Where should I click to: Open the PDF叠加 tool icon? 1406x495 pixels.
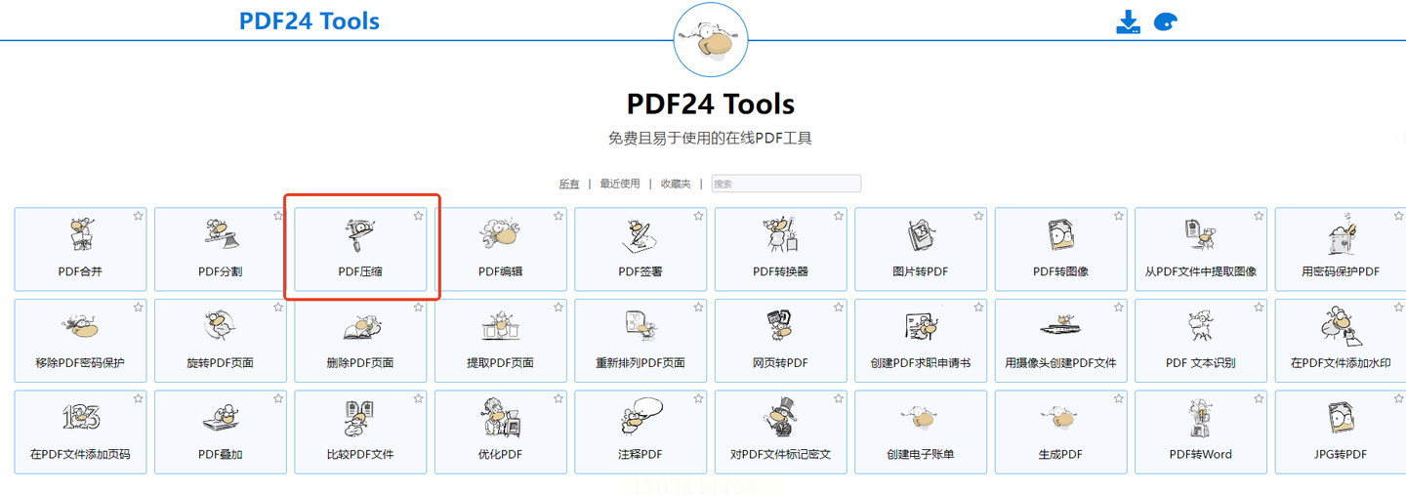tap(221, 419)
